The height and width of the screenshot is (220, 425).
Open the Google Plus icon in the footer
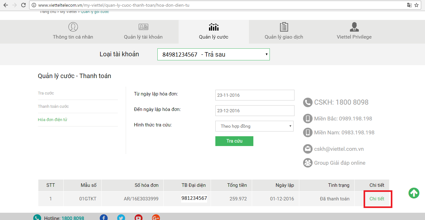[155, 218]
